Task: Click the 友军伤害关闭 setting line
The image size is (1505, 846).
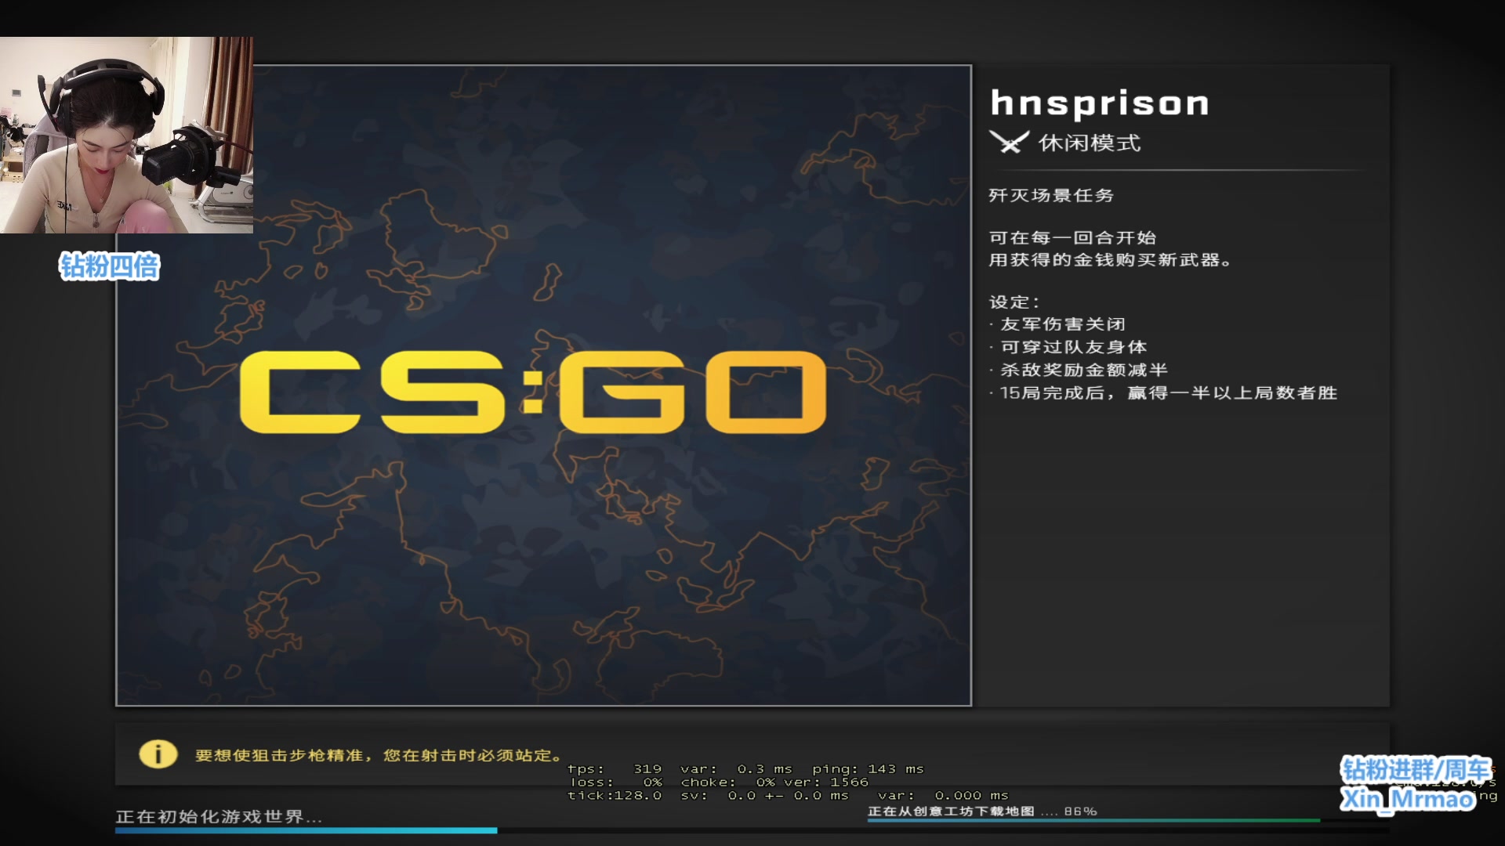Action: pos(1057,324)
